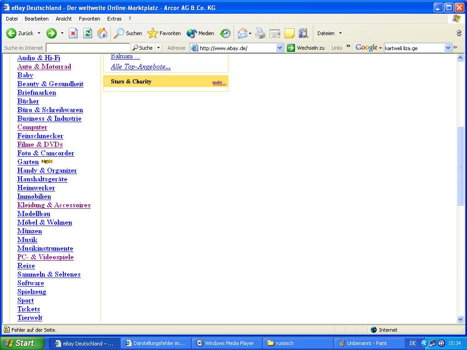This screenshot has height=350, width=467.
Task: Click the address bar URL field
Action: point(238,48)
